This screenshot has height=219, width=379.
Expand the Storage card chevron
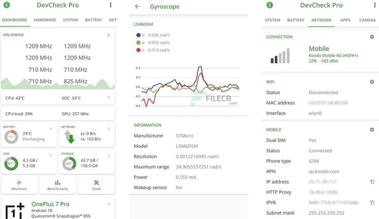click(x=108, y=156)
